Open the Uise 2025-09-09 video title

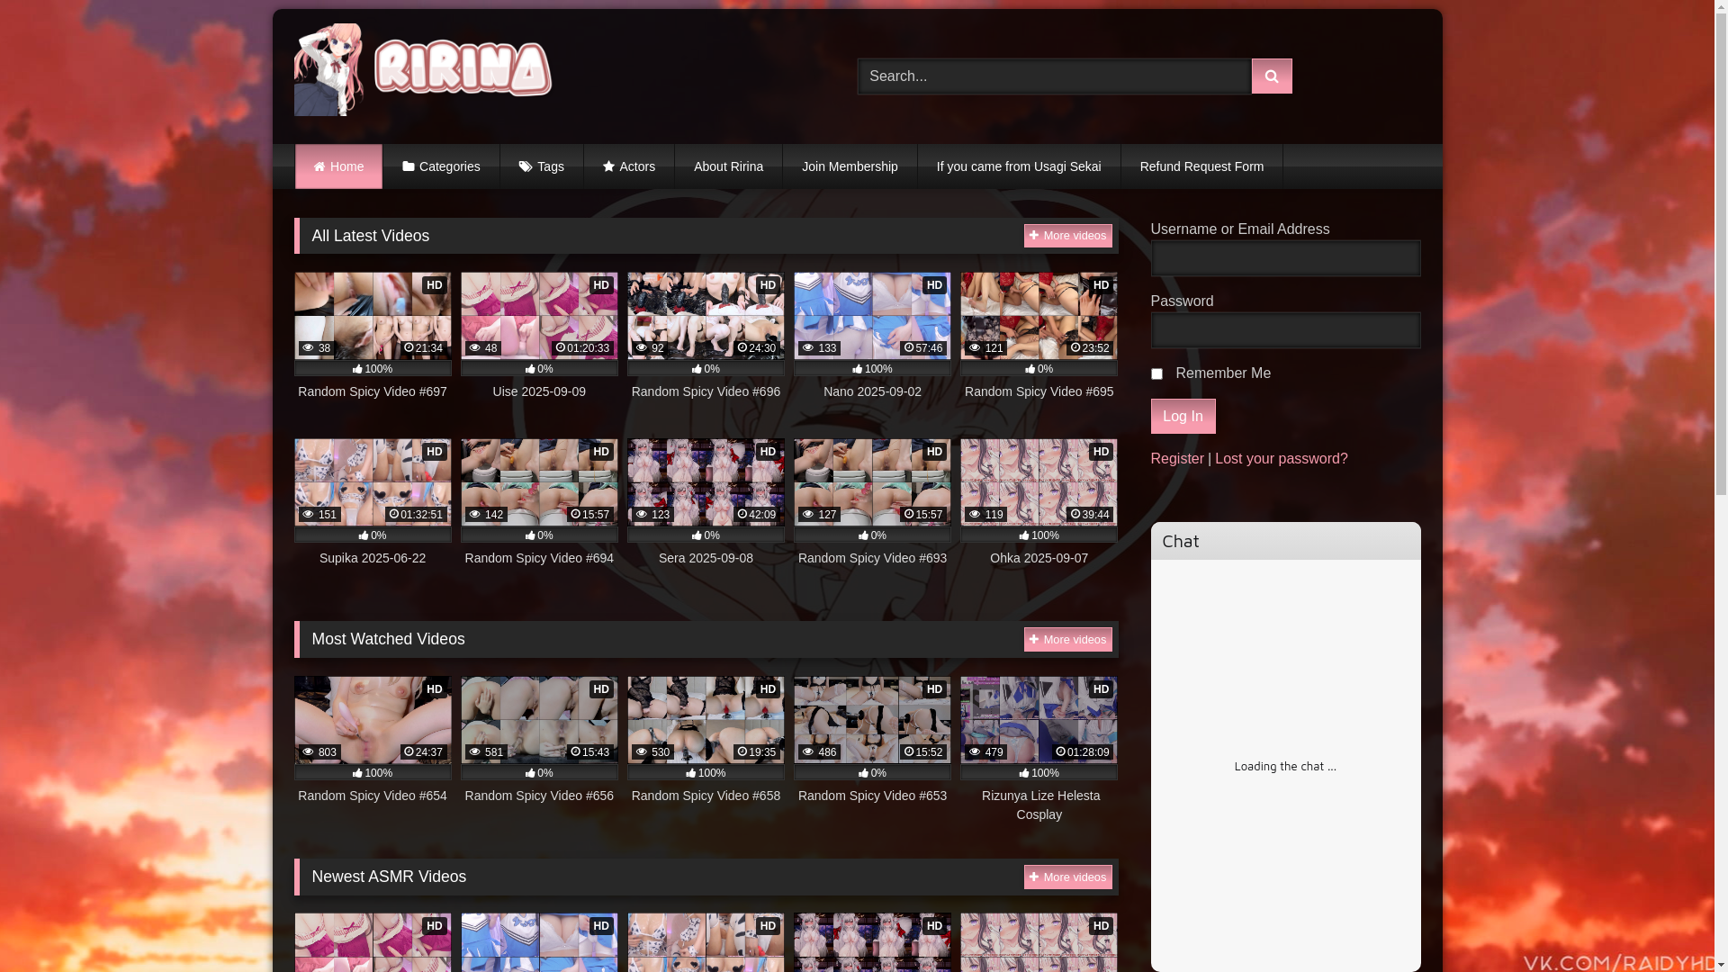pos(539,391)
